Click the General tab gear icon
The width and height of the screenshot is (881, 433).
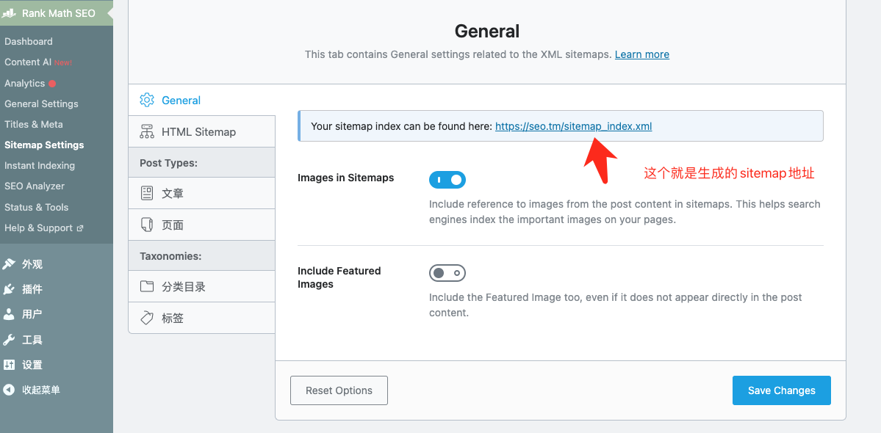(147, 100)
